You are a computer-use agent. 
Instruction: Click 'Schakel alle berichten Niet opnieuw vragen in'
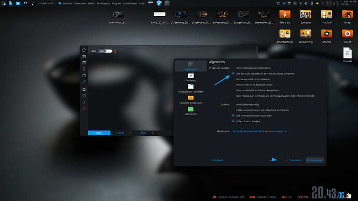coord(260,131)
